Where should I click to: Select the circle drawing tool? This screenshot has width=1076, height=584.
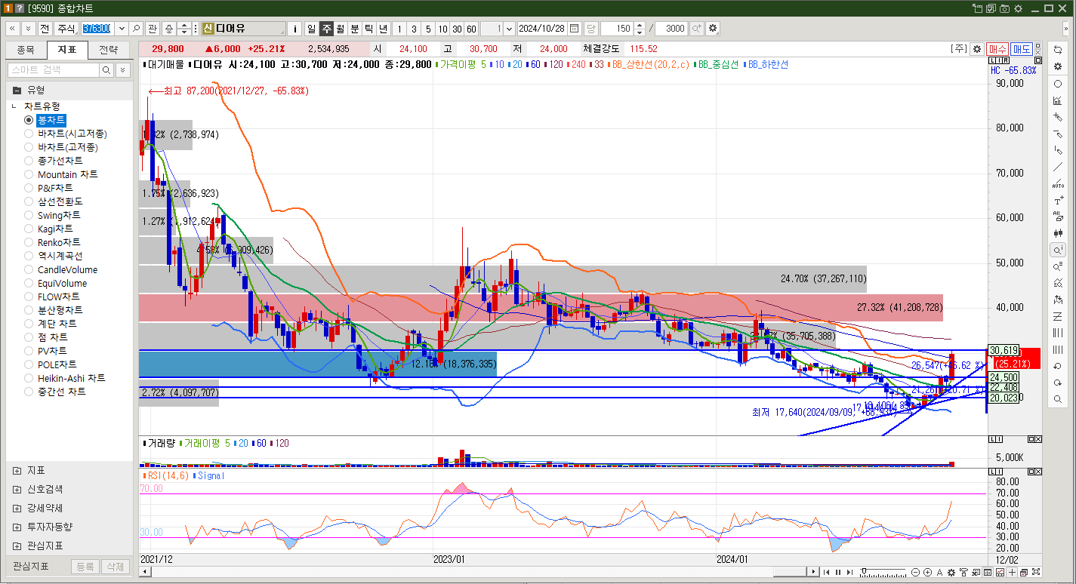pyautogui.click(x=1058, y=84)
